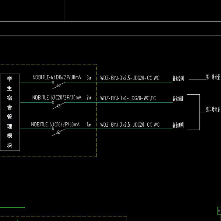
Task: Select the WDZ-BYJ-3x2.5-JDG20-CC,WC cable label on circuit 1#
Action: pyautogui.click(x=130, y=125)
